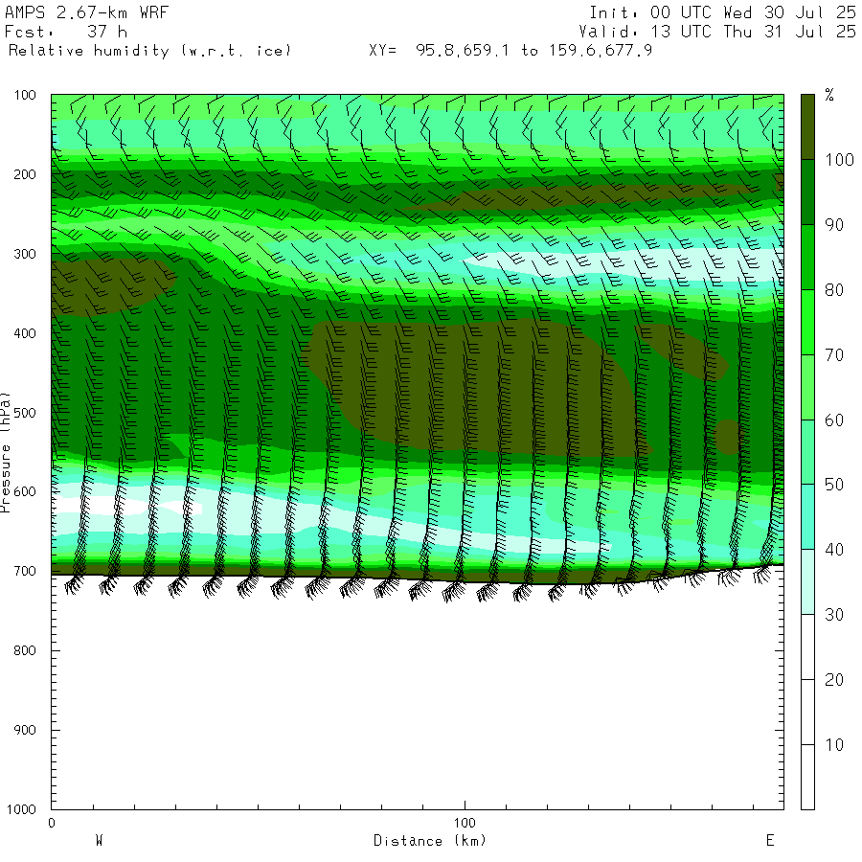
Task: Click the '300' pressure axis label
Action: pyautogui.click(x=25, y=254)
